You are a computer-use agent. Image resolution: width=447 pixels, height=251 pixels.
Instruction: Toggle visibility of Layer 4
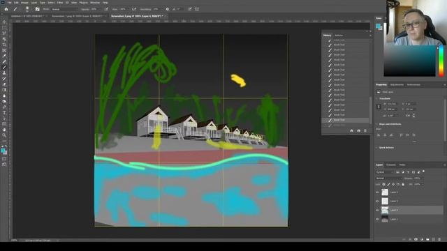377,211
